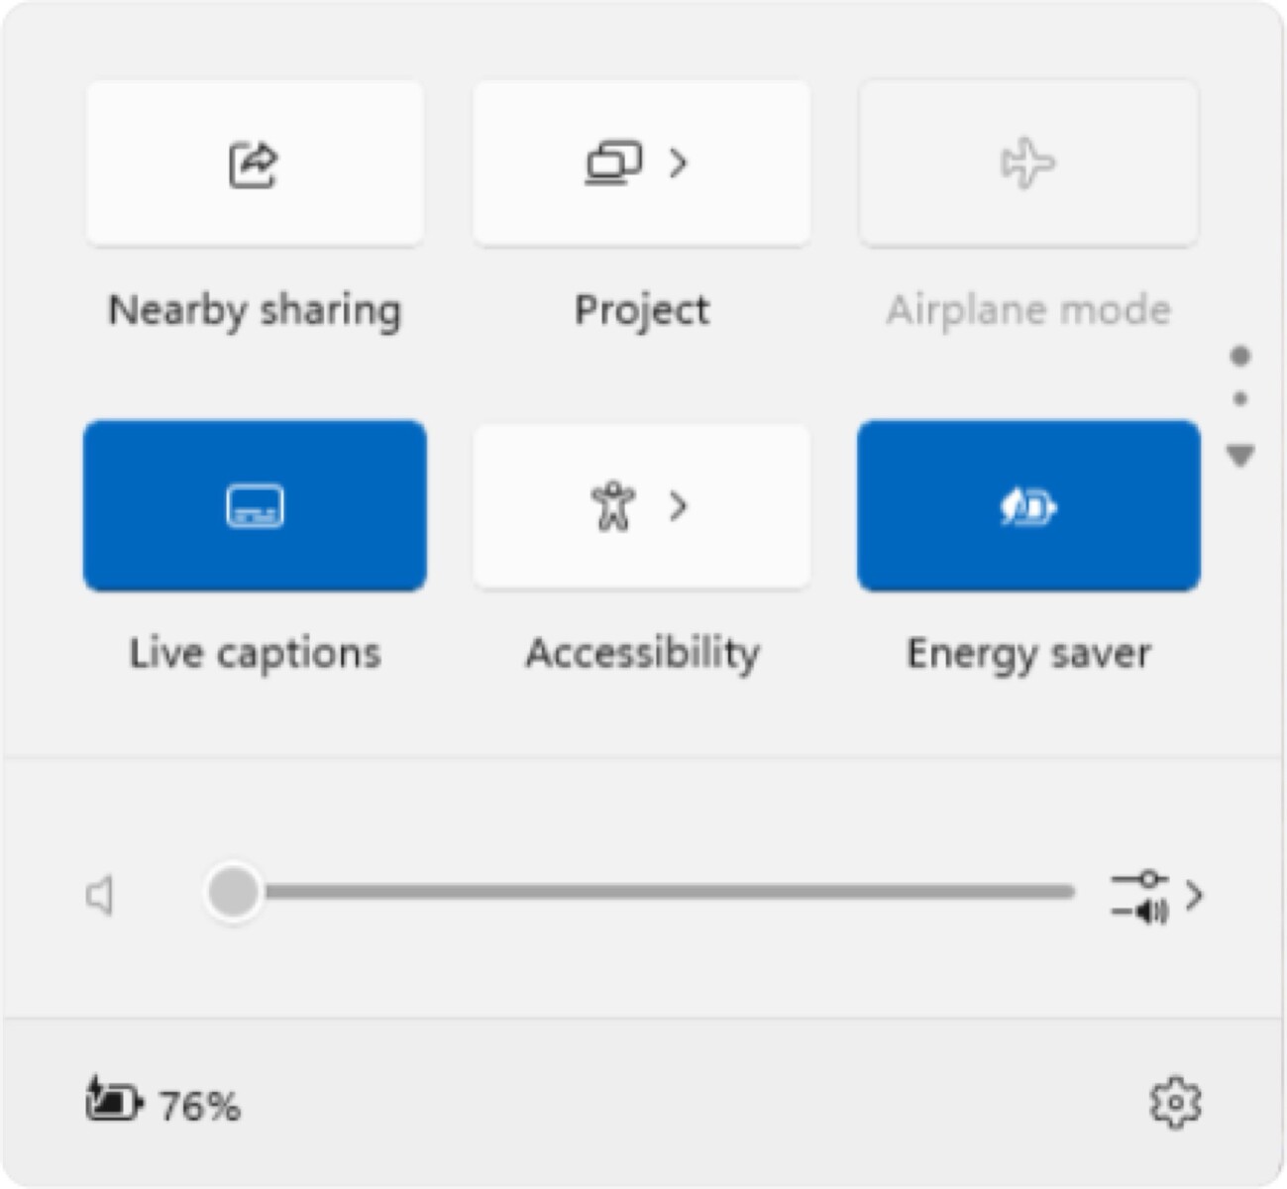The image size is (1287, 1189).
Task: Click the Nearby sharing share icon
Action: pyautogui.click(x=254, y=164)
